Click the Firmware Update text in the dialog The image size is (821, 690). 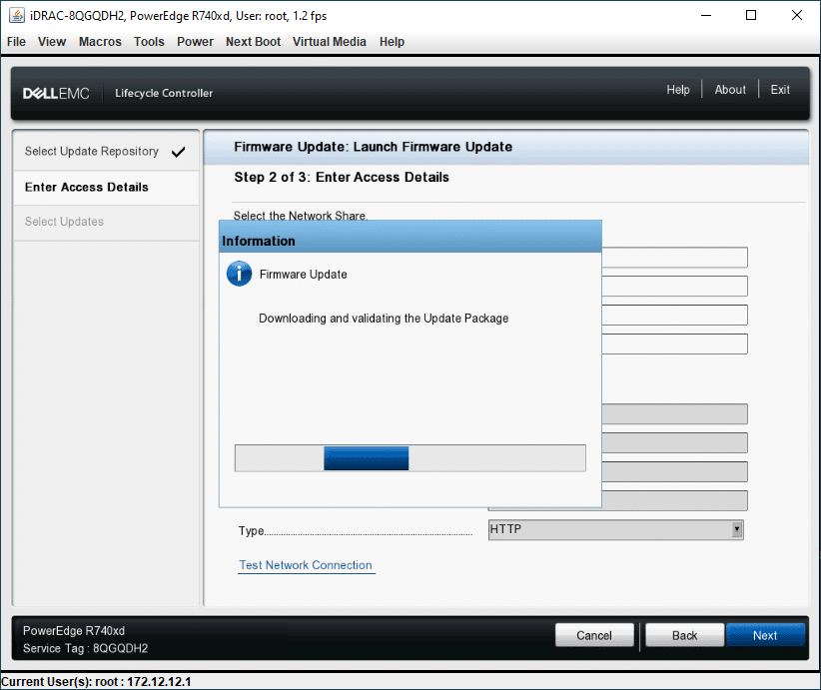click(x=304, y=275)
